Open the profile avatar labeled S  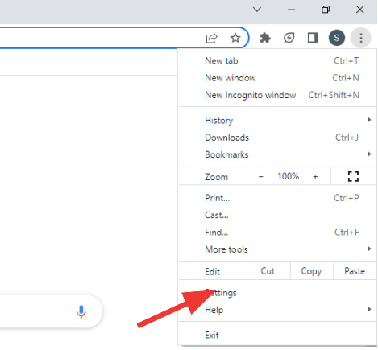[x=337, y=38]
